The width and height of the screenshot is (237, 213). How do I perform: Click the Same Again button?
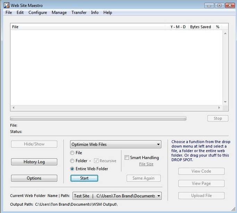pyautogui.click(x=143, y=178)
